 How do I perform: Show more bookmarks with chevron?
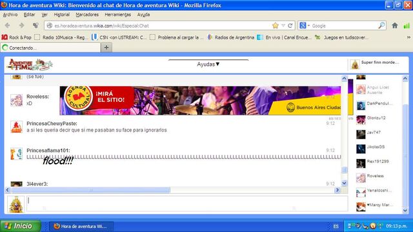pos(408,37)
